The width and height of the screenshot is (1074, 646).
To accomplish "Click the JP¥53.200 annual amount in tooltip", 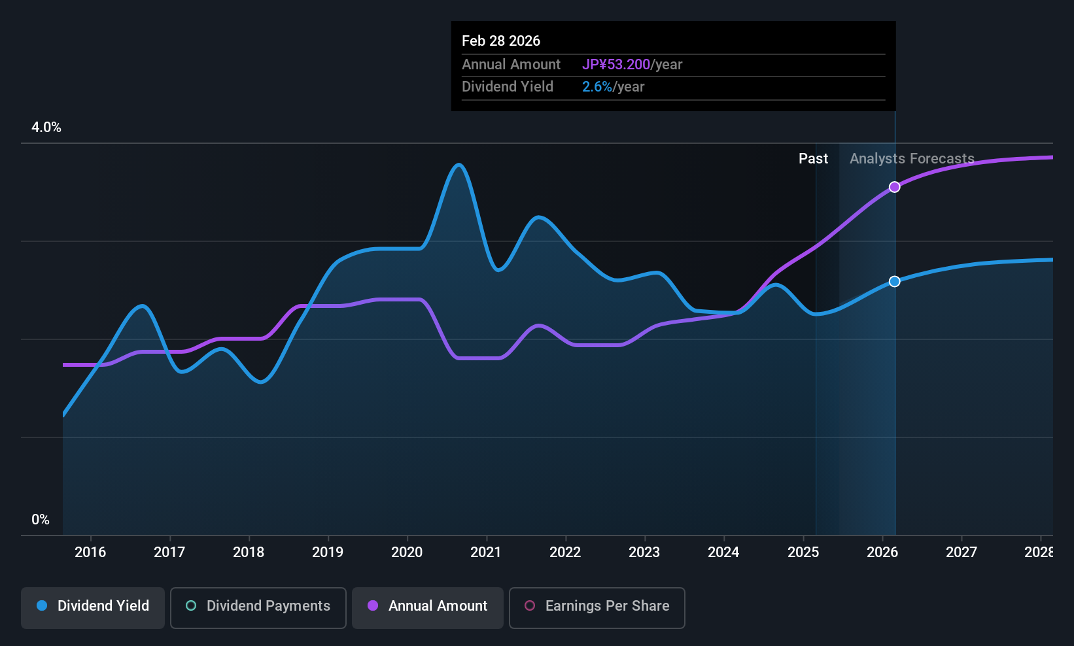I will [x=616, y=65].
